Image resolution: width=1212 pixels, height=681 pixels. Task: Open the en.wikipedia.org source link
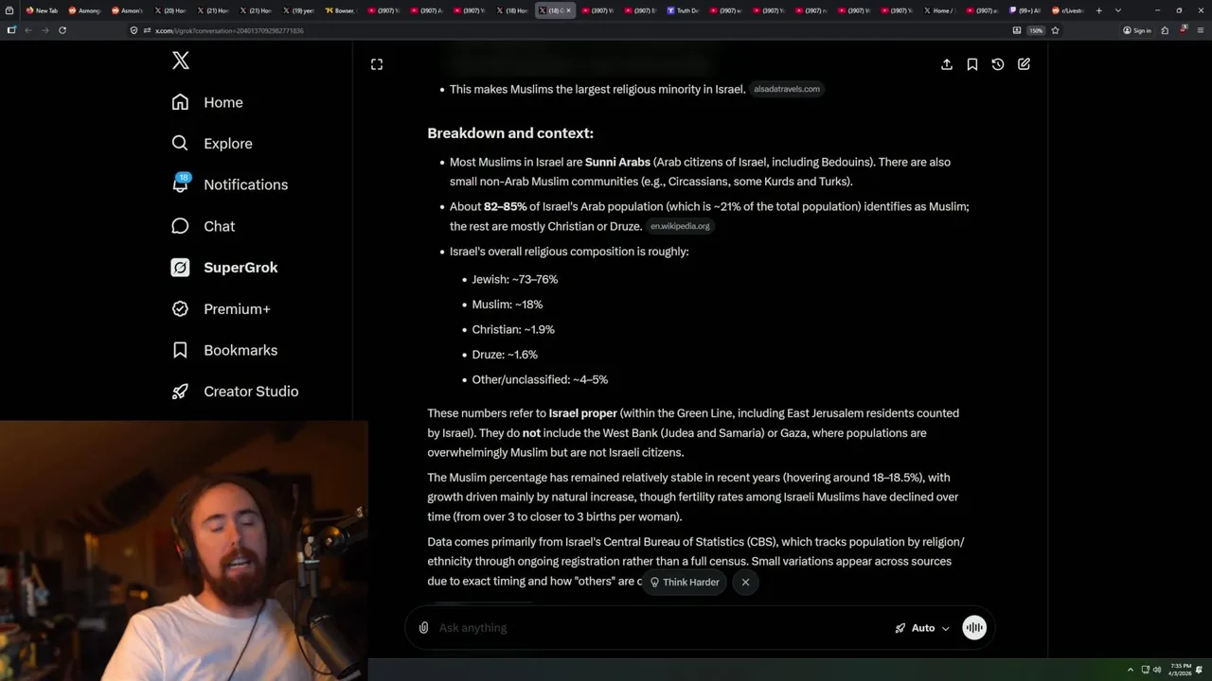pyautogui.click(x=680, y=226)
